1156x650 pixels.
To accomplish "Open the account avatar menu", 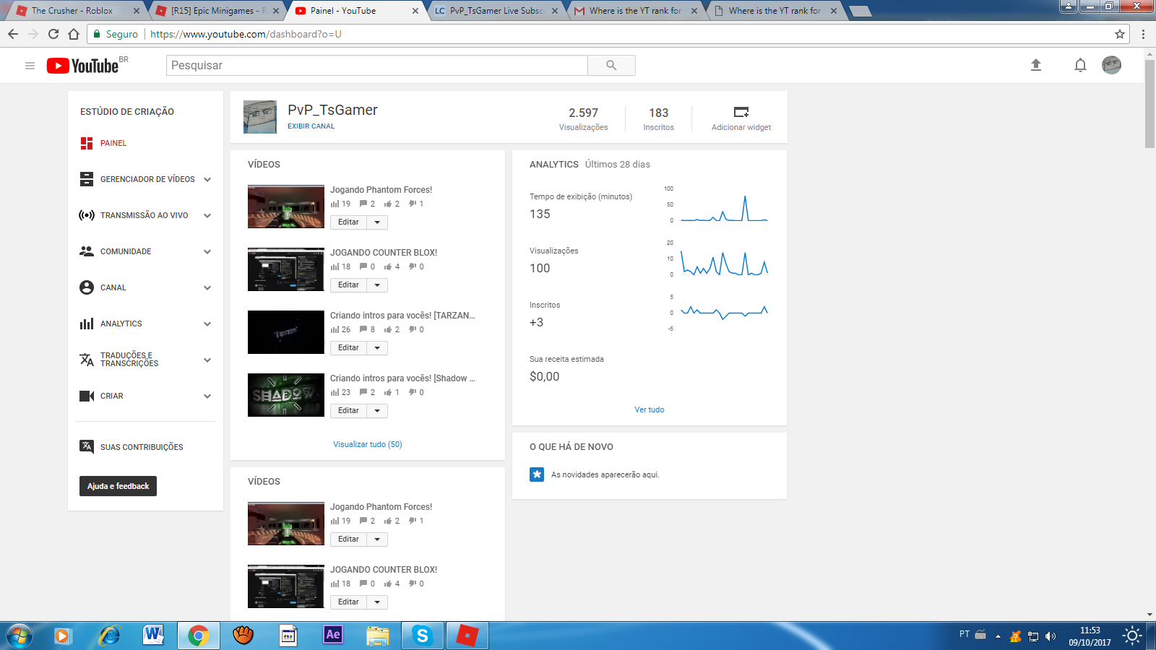I will coord(1111,65).
